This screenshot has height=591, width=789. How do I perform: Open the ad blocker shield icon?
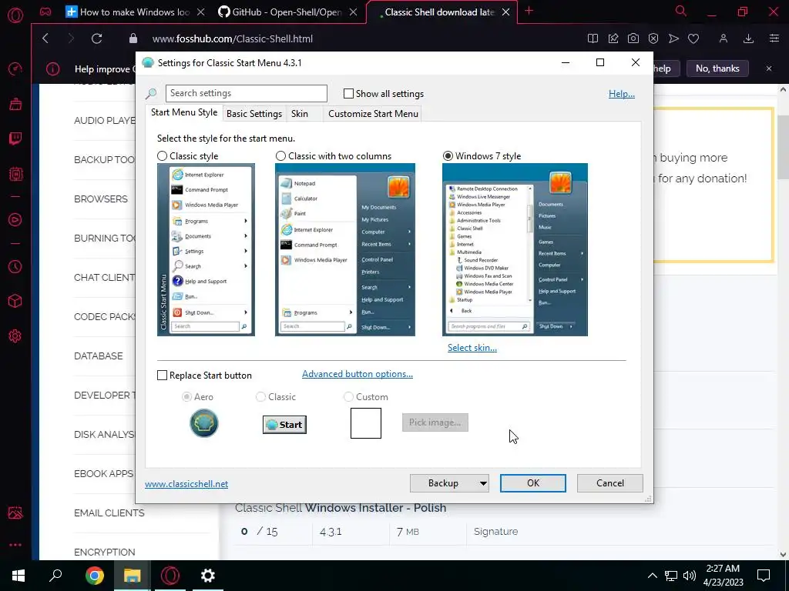pyautogui.click(x=653, y=38)
